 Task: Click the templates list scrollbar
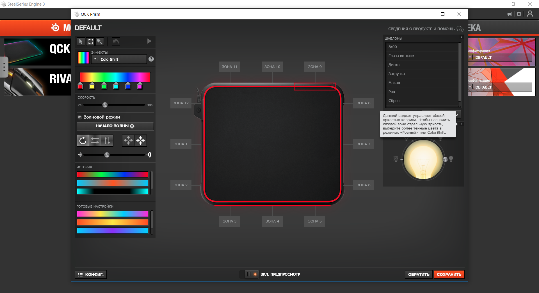tap(460, 72)
